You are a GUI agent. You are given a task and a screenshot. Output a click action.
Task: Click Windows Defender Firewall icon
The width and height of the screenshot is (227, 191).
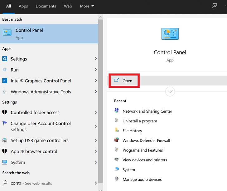117,140
